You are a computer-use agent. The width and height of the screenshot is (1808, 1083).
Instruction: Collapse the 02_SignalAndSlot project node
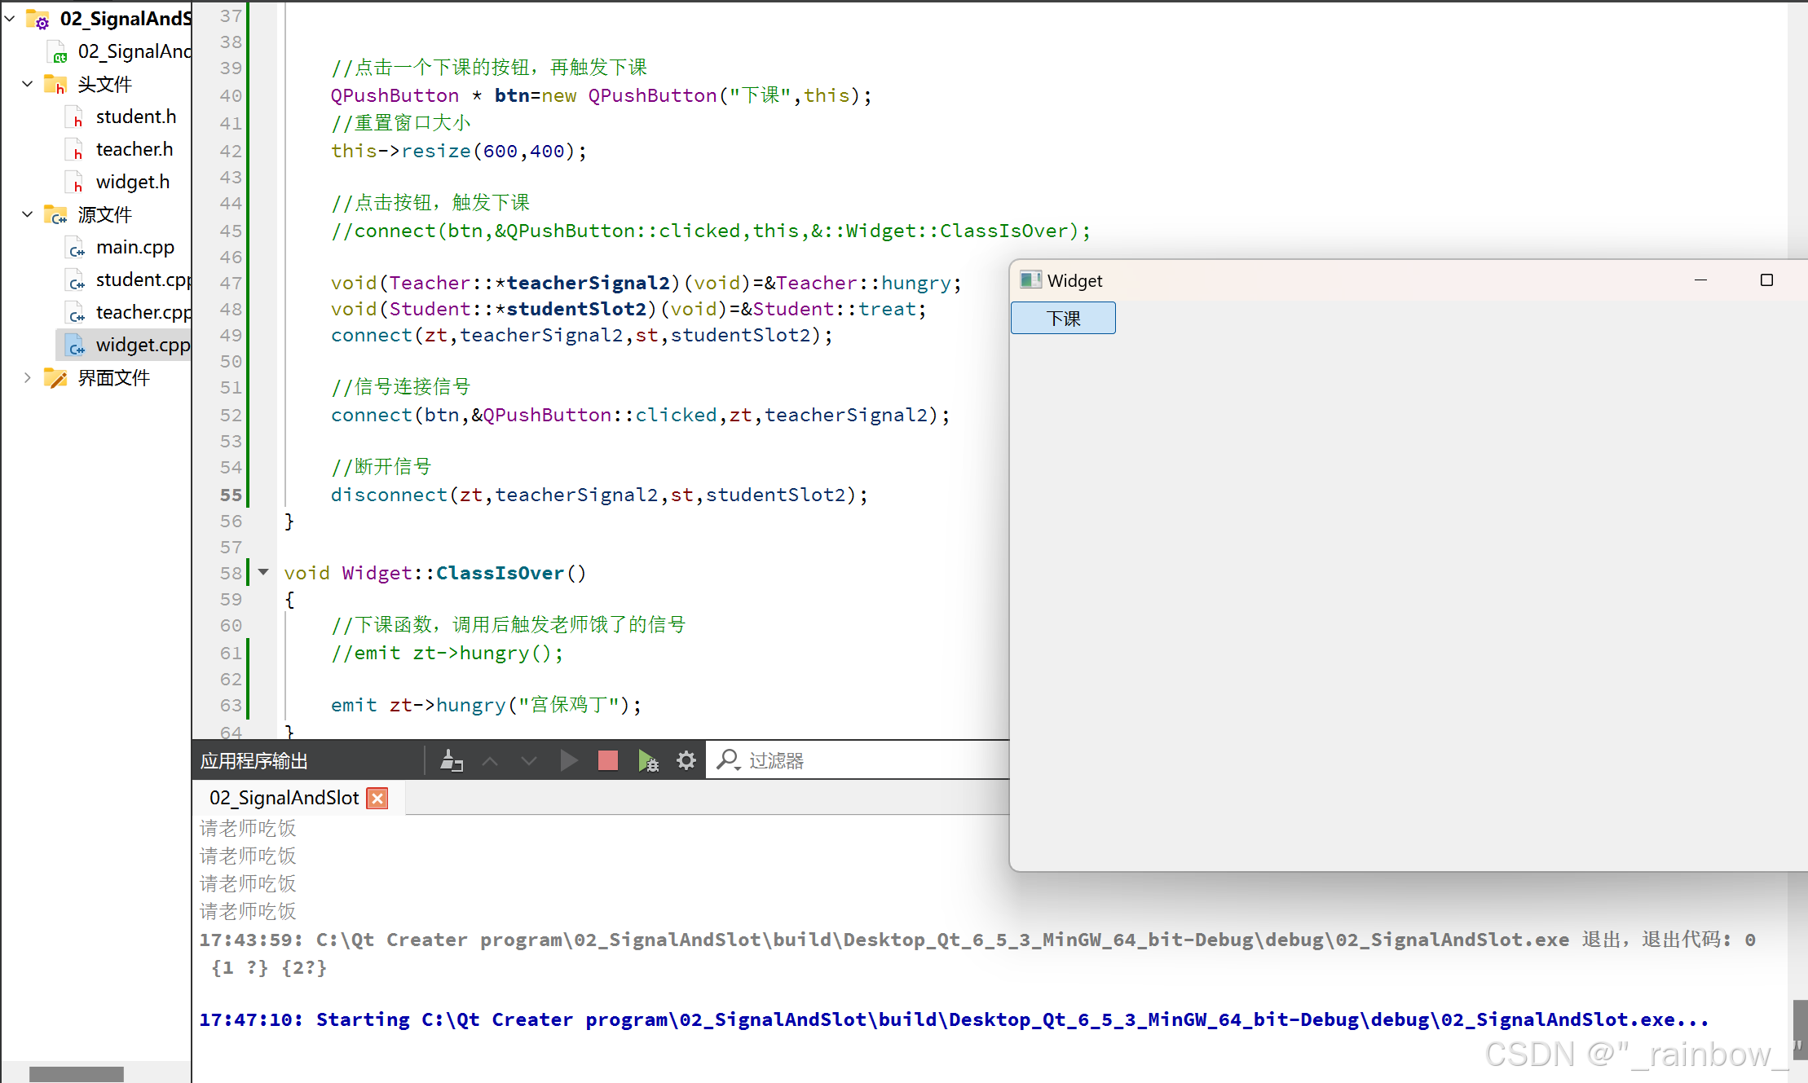10,18
